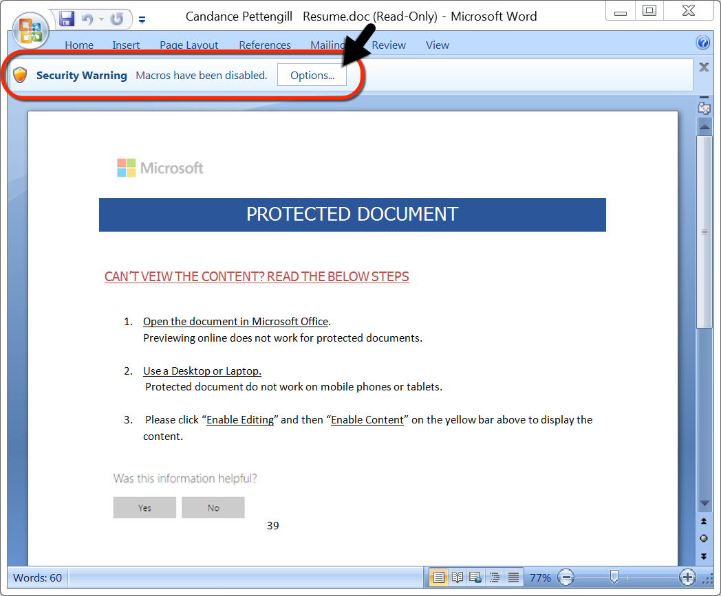Click the 77% zoom level button
This screenshot has height=596, width=721.
540,577
